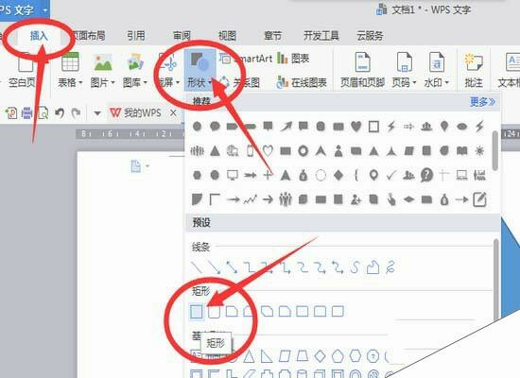Open 页眉和页脚 header and footer
Image resolution: width=520 pixels, height=378 pixels.
362,70
